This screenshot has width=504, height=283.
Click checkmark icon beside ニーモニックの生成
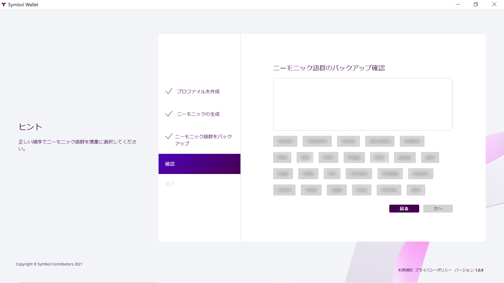[x=169, y=113]
